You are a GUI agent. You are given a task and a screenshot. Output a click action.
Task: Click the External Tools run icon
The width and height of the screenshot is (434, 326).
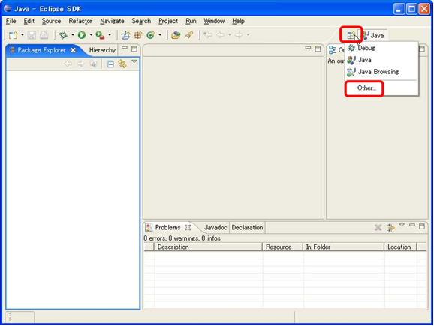click(x=100, y=35)
